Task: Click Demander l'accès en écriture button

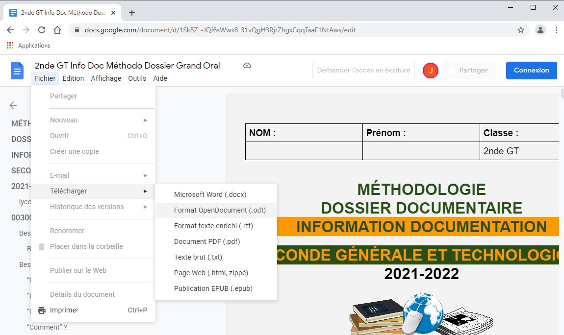Action: pos(363,71)
